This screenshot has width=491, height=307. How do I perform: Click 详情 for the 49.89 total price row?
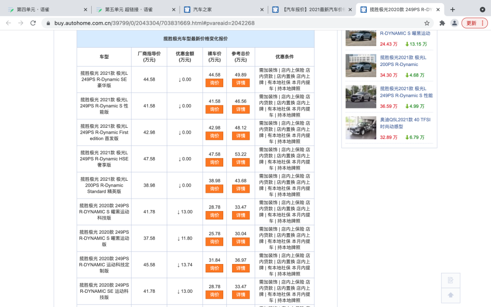coord(241,83)
